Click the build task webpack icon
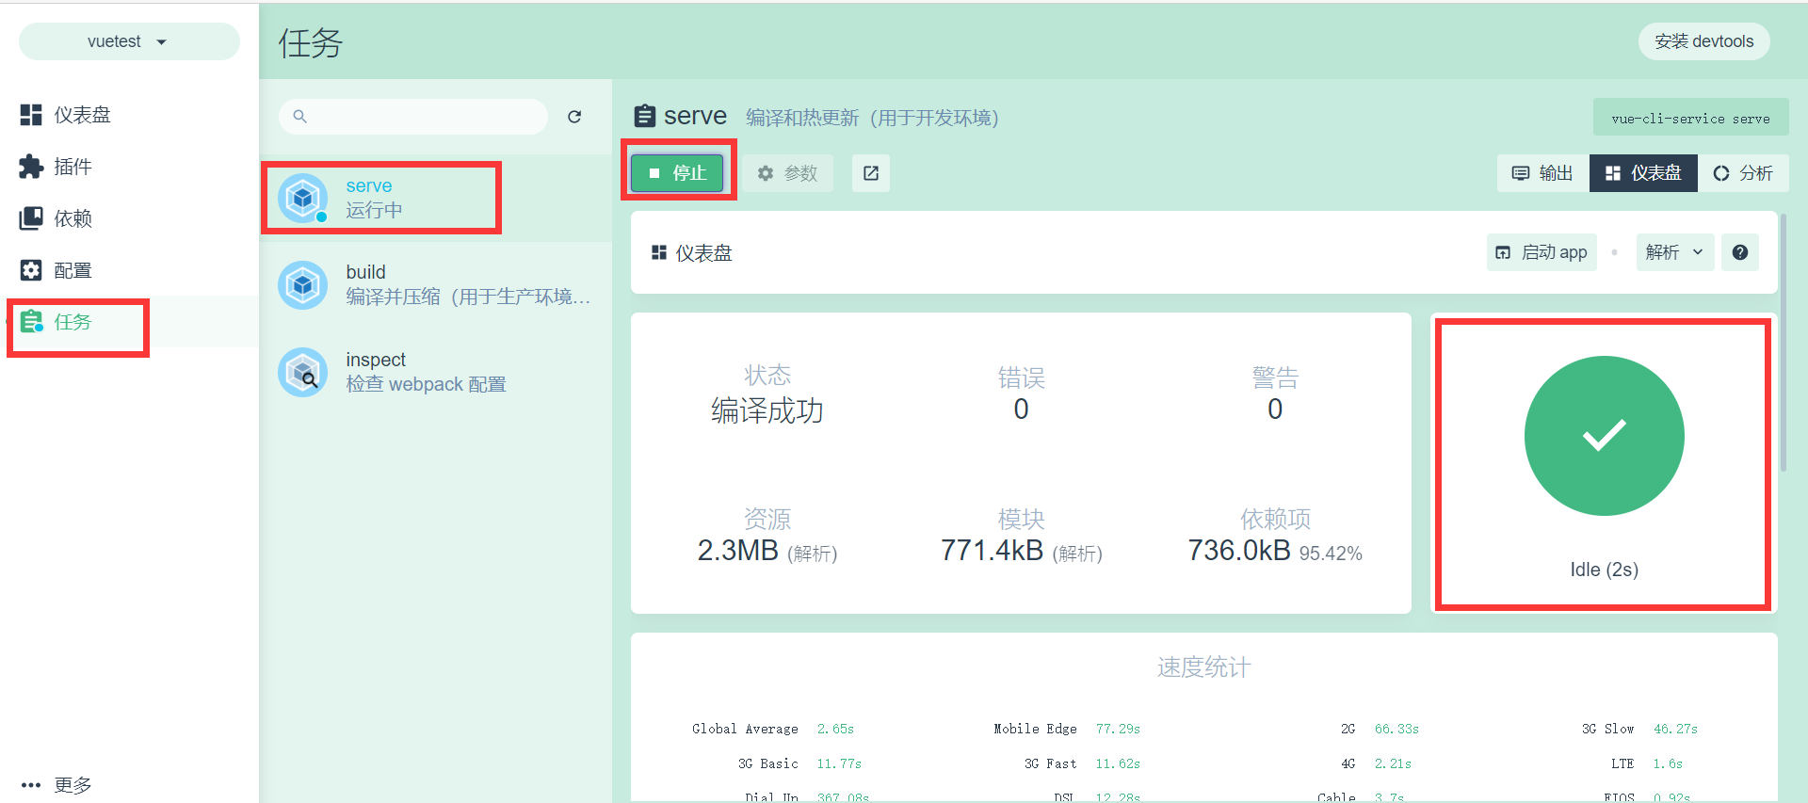Screen dimensions: 1808x803 [302, 284]
